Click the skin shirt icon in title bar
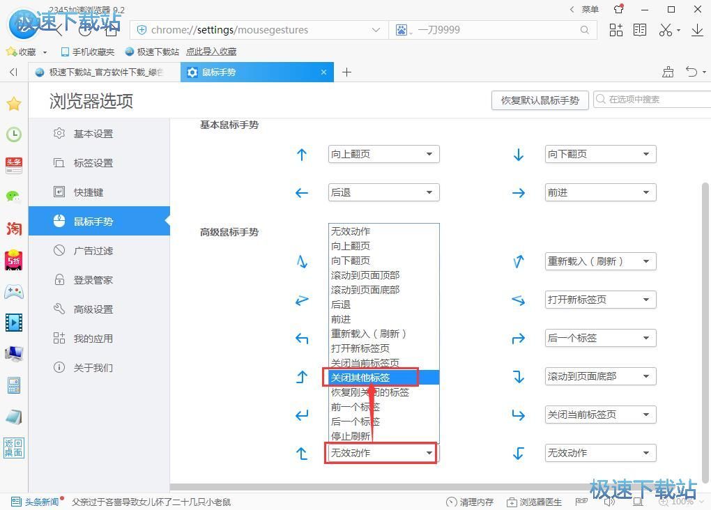The width and height of the screenshot is (711, 510). (618, 9)
